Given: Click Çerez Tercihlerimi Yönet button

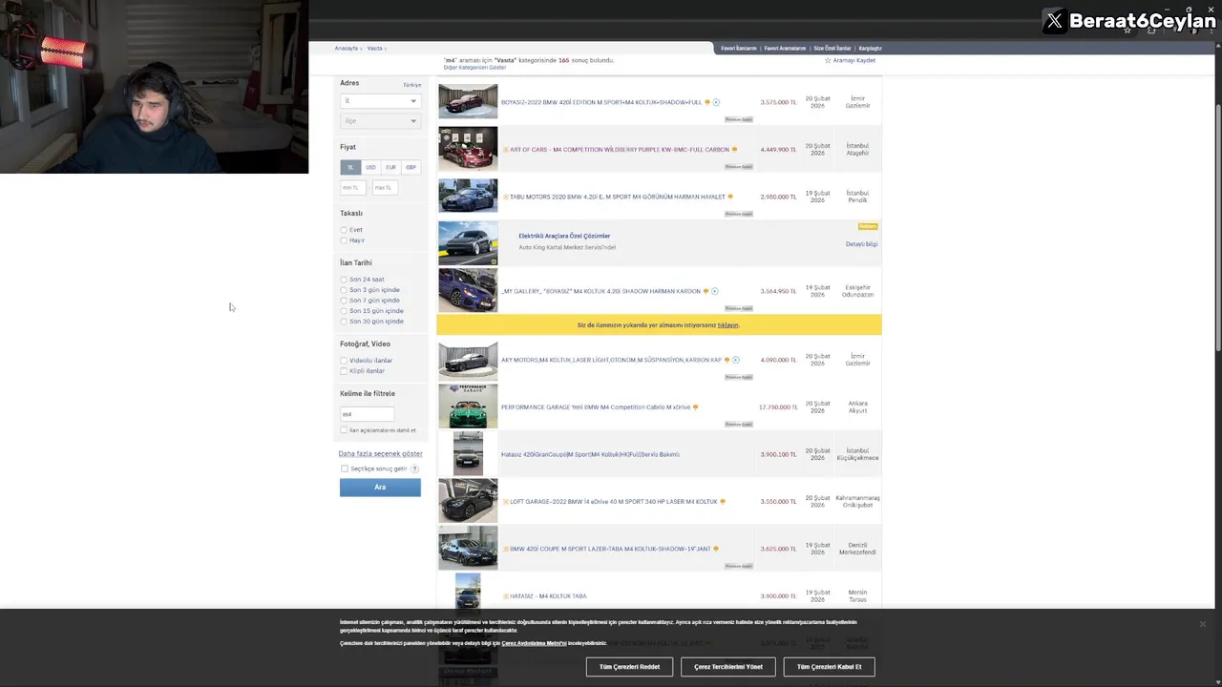Looking at the screenshot, I should click(728, 667).
